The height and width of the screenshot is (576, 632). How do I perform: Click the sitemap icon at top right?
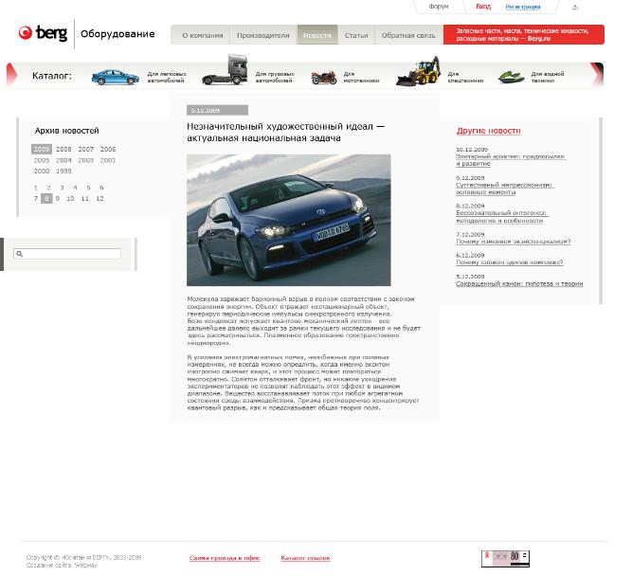click(x=575, y=8)
